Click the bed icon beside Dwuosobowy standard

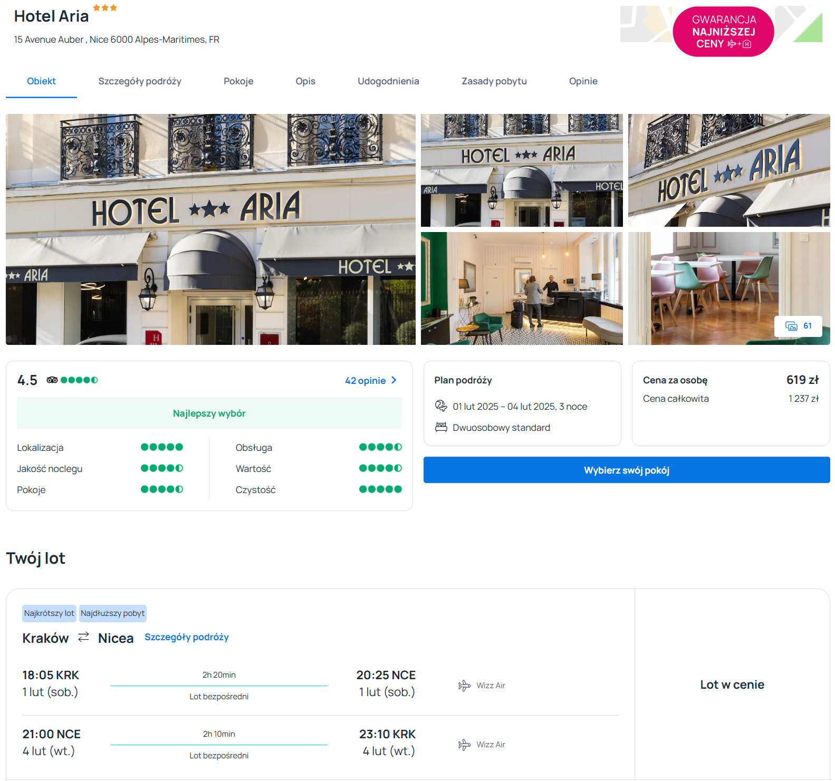[441, 427]
